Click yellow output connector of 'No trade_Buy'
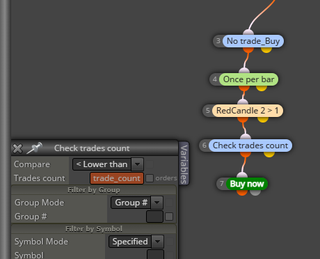Screen dimensions: 320x259 tap(266, 49)
